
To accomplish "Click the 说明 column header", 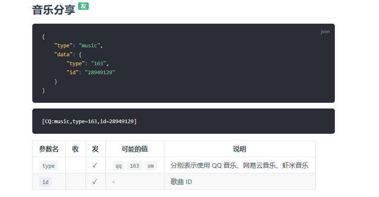I will point(240,149).
